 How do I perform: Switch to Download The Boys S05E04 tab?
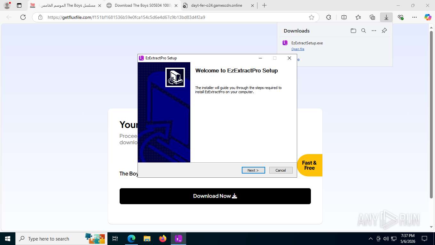142,5
